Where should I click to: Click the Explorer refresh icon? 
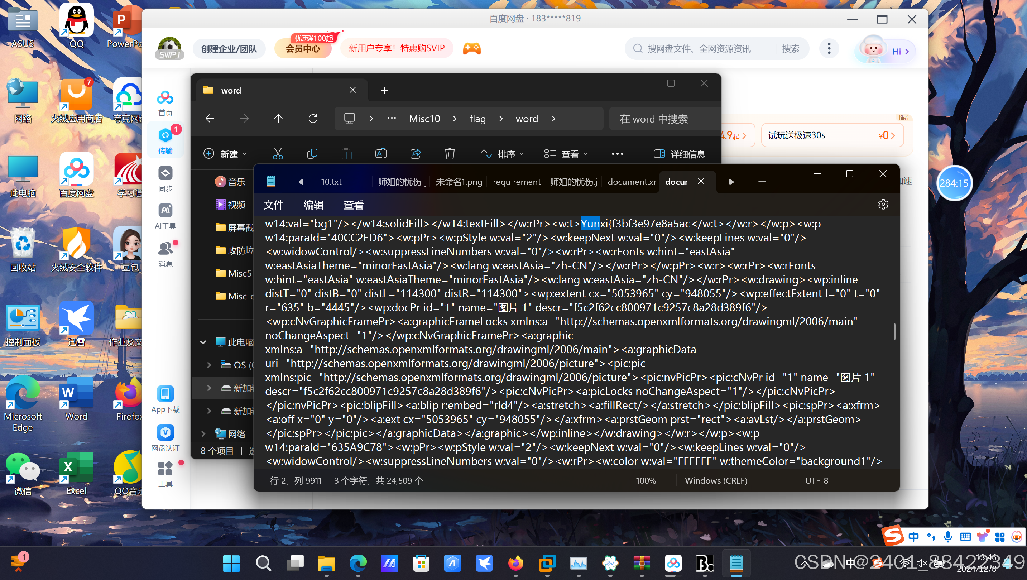(x=313, y=119)
